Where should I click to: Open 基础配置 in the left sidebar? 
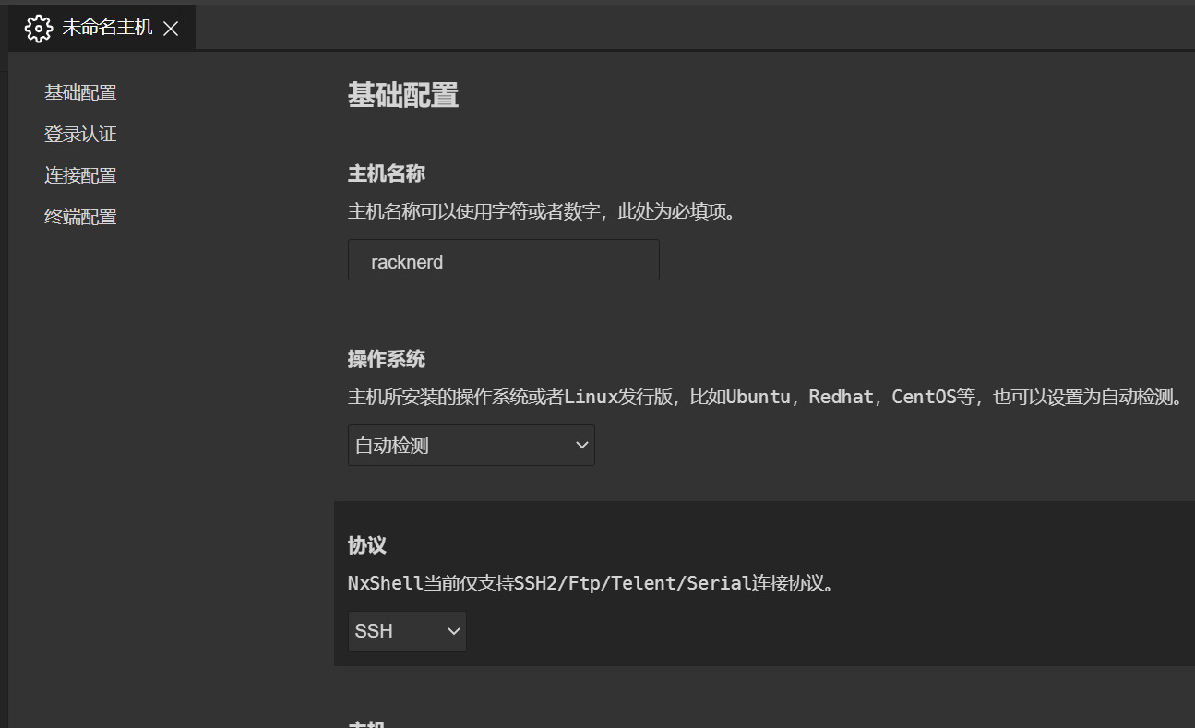(x=80, y=92)
